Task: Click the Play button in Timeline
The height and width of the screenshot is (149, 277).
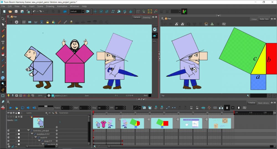Action: click(11, 108)
